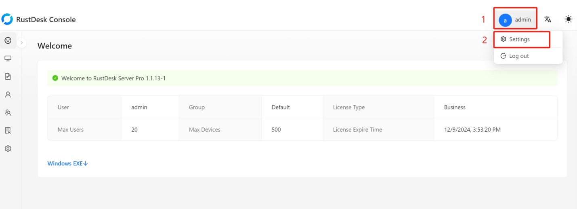Download via the Windows EXE link
Viewport: 577px width, 209px height.
67,163
